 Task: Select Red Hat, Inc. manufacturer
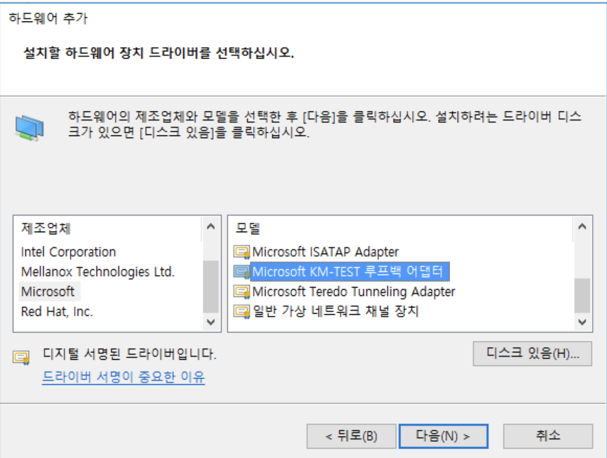tap(57, 311)
